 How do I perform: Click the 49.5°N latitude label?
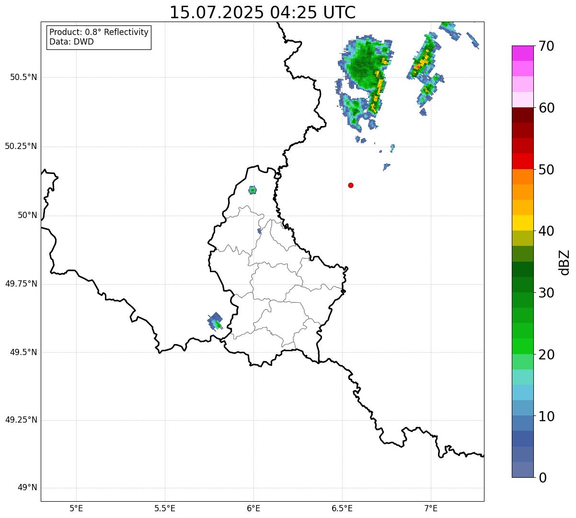pos(23,352)
